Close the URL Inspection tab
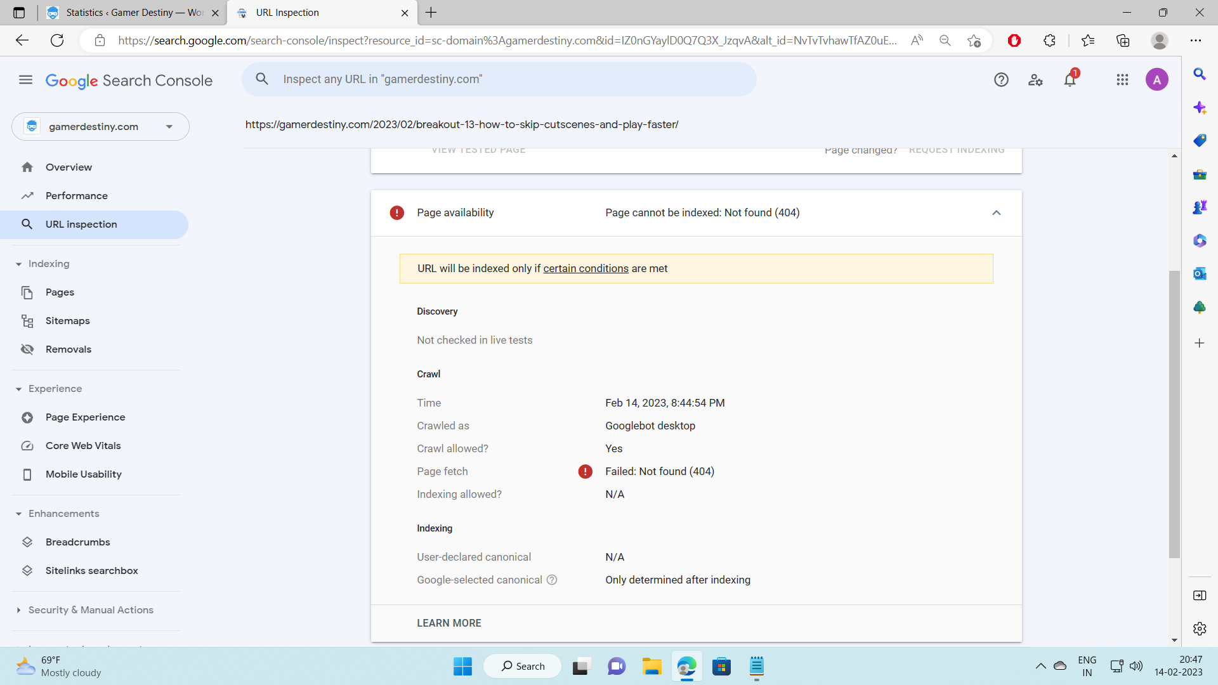Viewport: 1218px width, 685px height. (405, 13)
